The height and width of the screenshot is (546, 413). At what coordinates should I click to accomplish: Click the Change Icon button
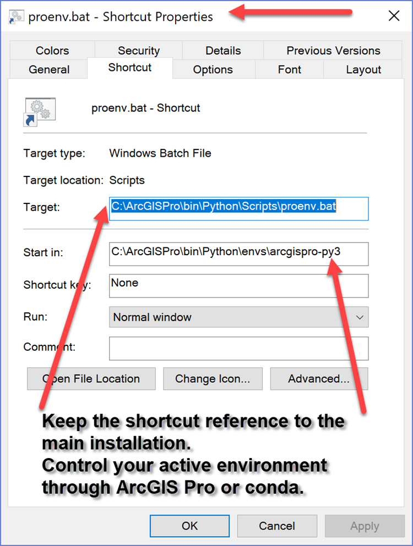tap(213, 378)
